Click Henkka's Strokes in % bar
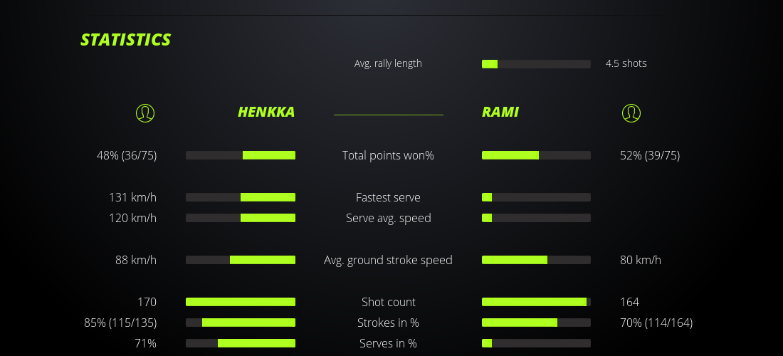 click(x=241, y=323)
